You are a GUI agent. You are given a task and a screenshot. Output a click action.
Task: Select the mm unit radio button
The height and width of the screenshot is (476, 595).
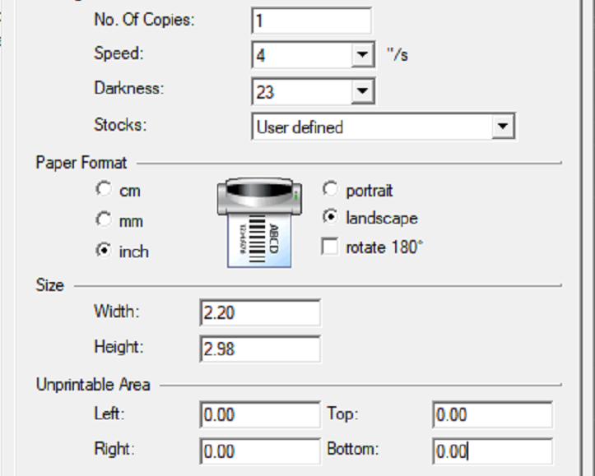coord(104,220)
